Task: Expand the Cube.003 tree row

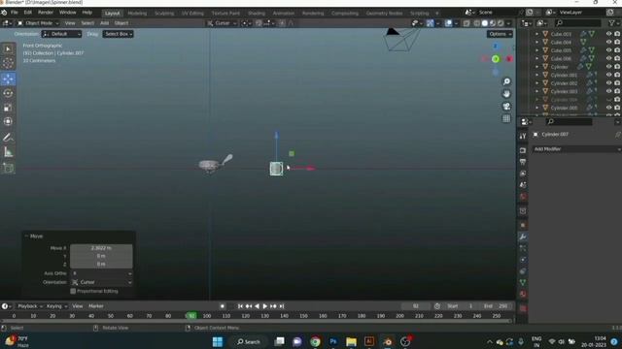Action: pos(537,34)
